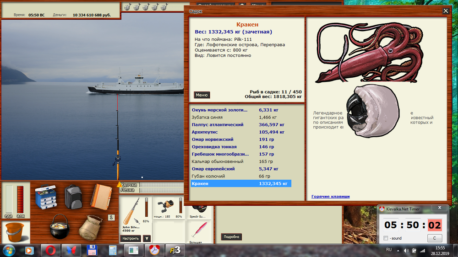
Task: Open the tackle box icon
Action: [46, 196]
